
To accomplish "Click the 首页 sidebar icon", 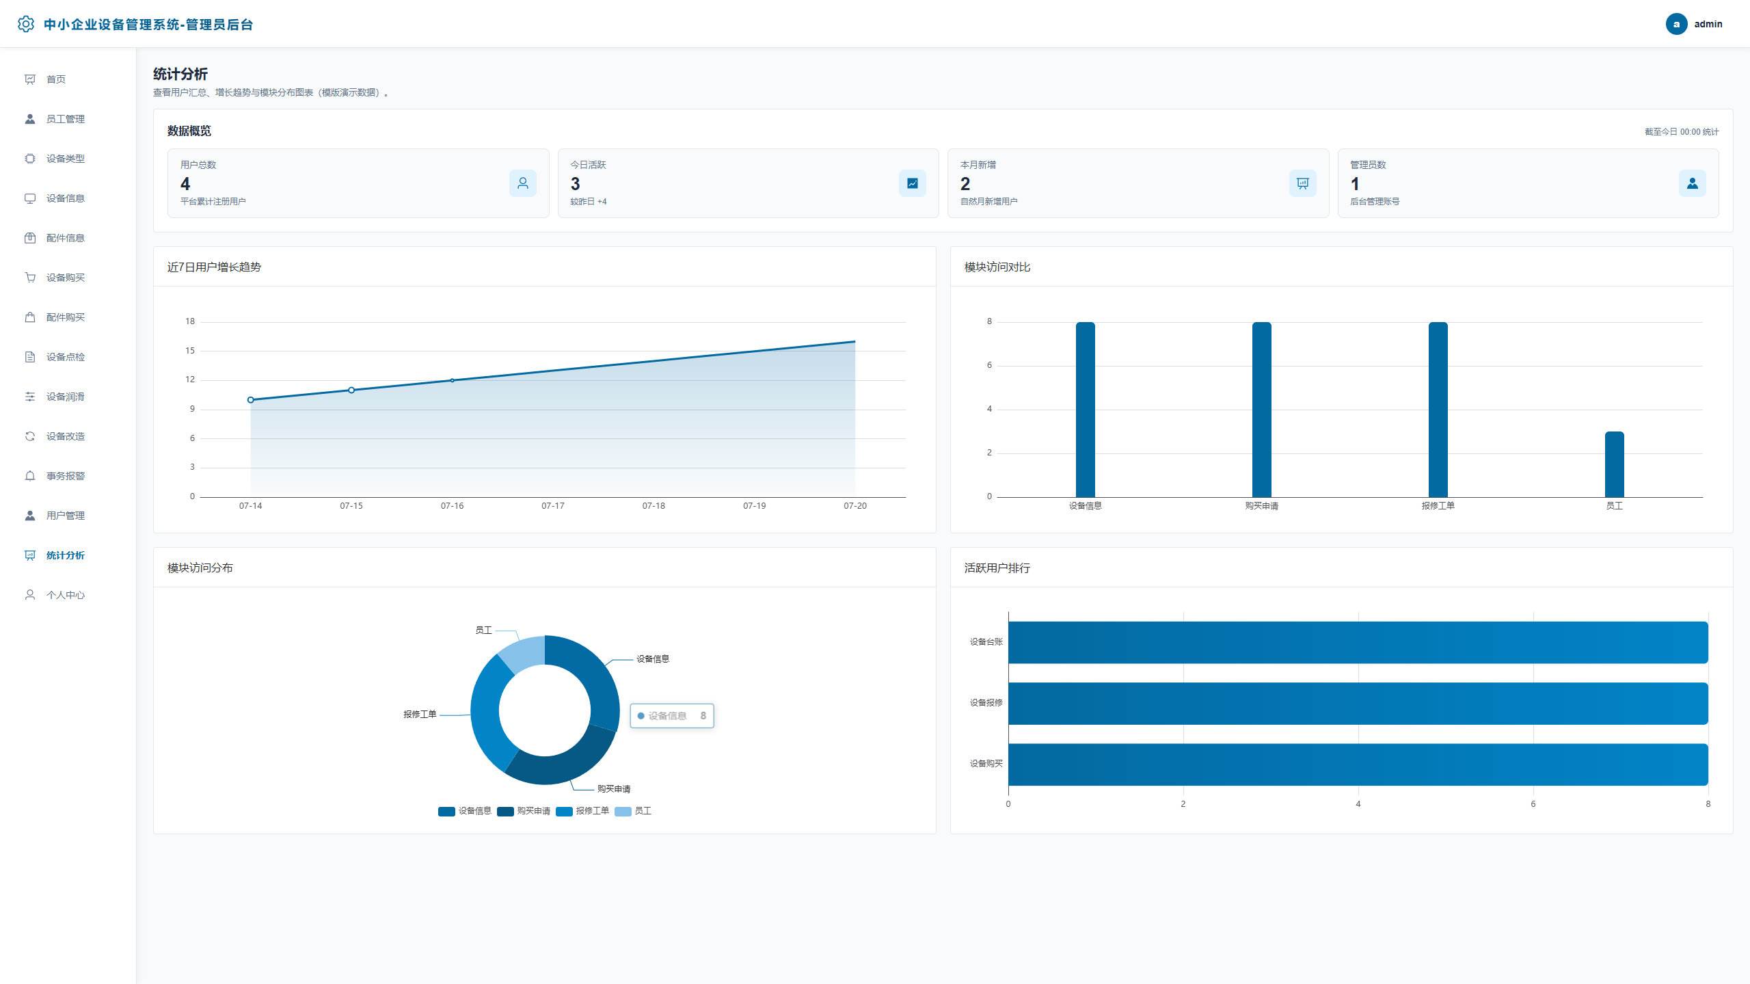I will tap(30, 79).
